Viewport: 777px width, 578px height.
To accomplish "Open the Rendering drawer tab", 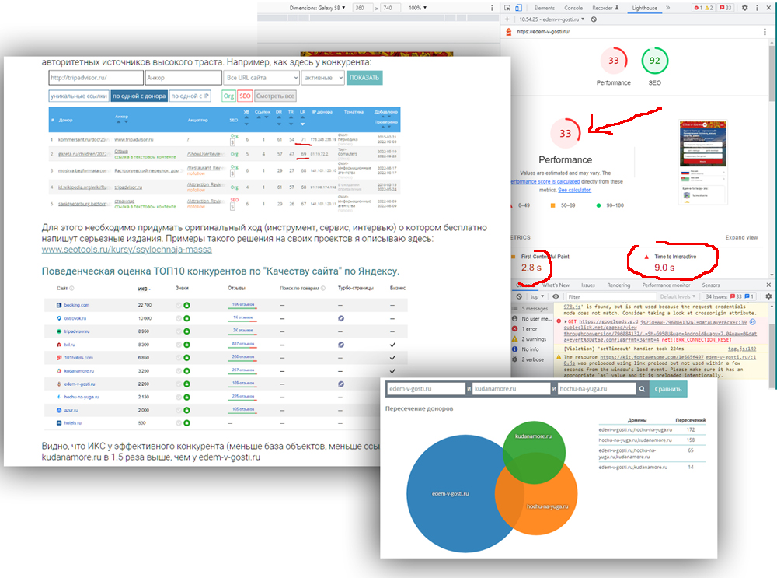I will click(618, 285).
